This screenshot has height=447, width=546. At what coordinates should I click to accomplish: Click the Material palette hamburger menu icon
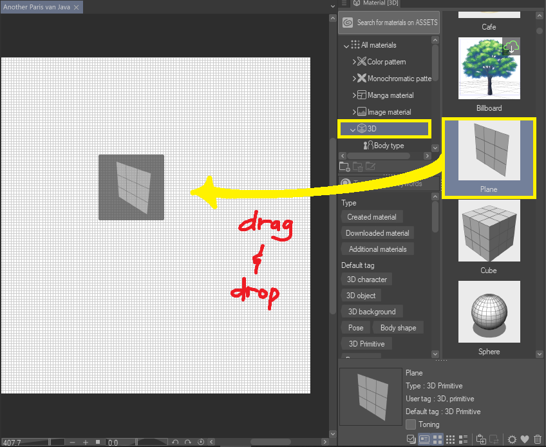point(346,3)
